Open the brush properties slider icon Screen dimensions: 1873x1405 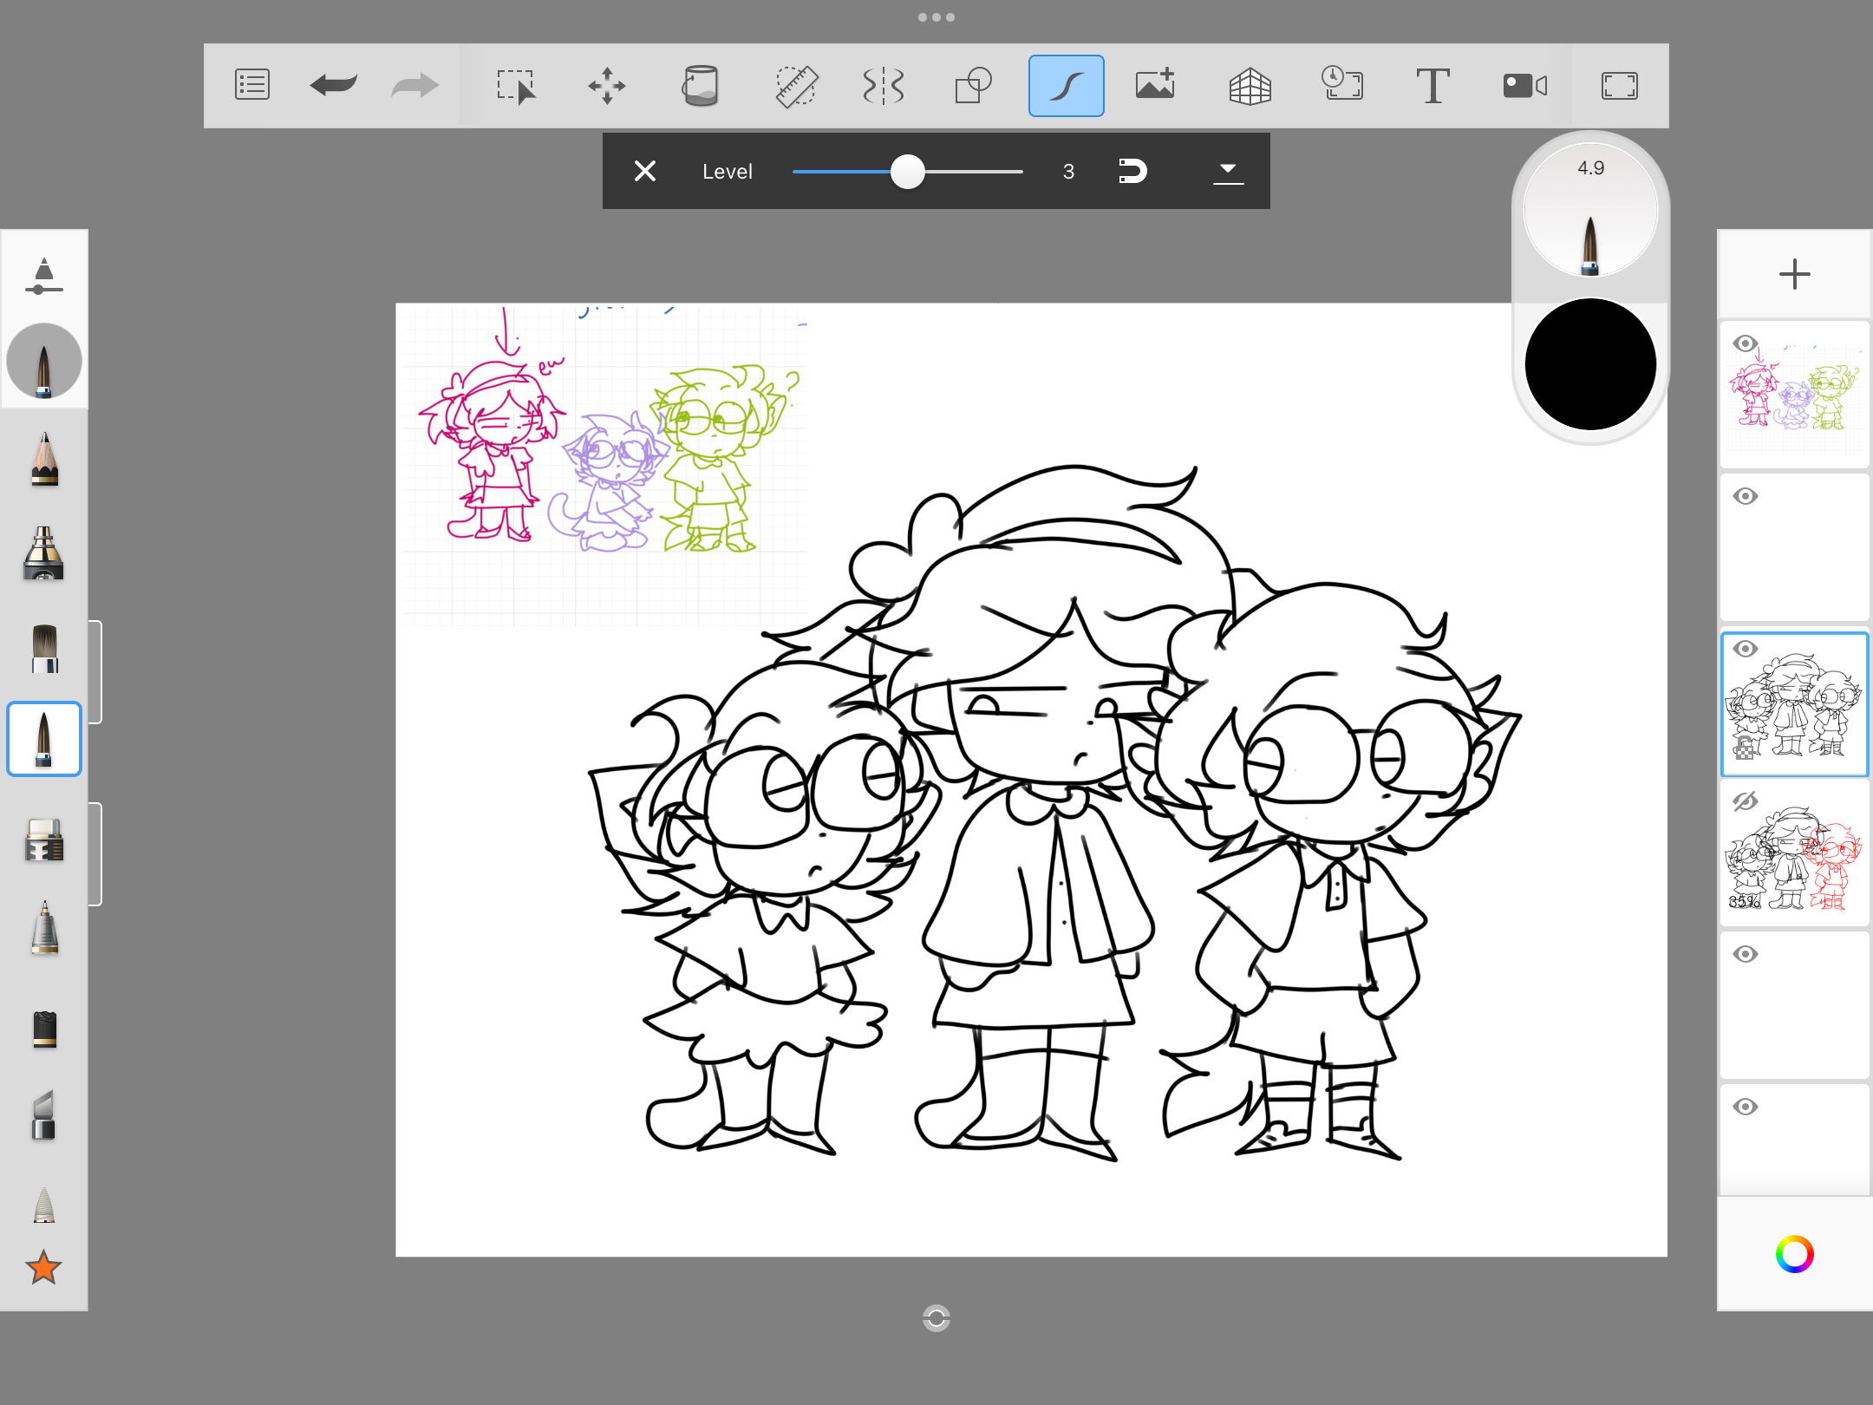(43, 277)
